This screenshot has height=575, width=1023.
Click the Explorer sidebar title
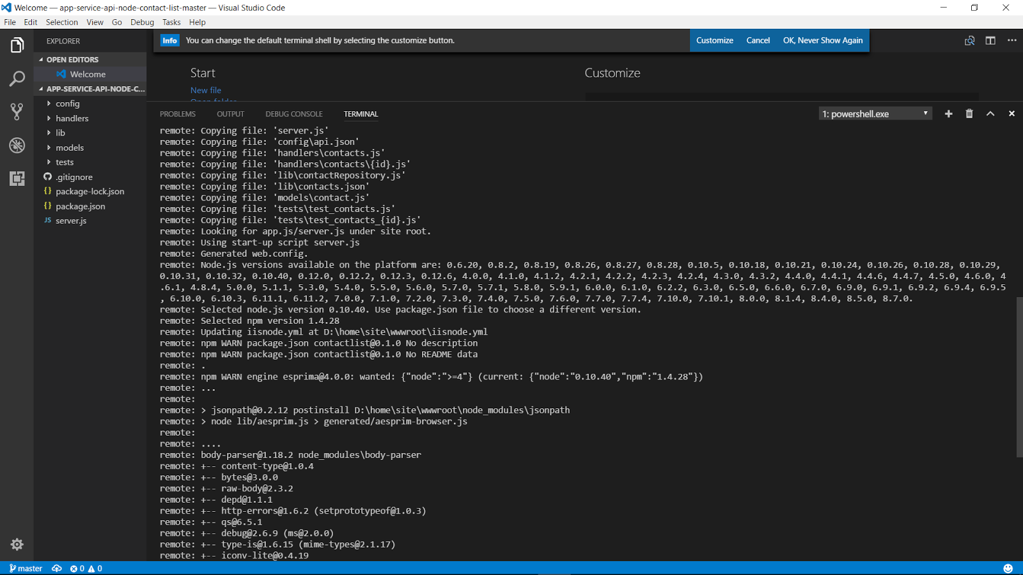point(63,41)
